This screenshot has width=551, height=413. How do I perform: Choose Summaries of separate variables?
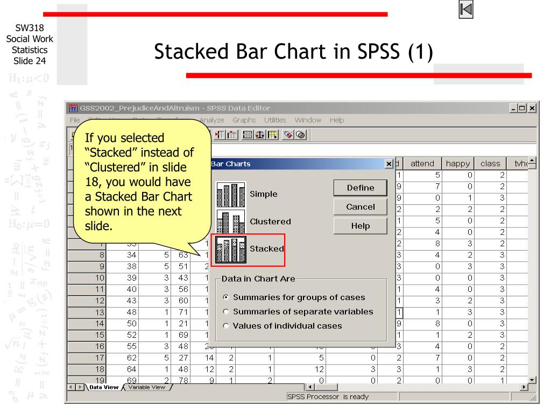point(226,311)
